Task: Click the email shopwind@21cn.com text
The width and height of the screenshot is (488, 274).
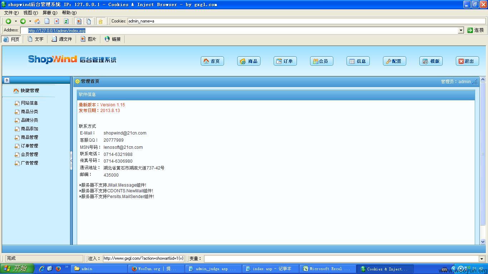Action: coord(125,133)
